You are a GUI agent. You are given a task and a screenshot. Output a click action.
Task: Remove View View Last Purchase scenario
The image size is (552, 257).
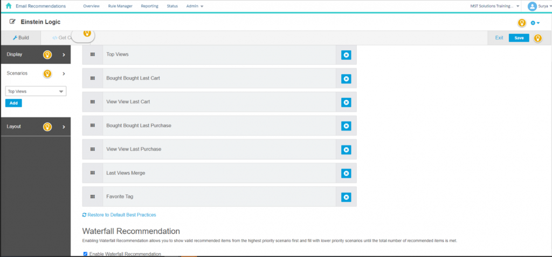coord(346,150)
